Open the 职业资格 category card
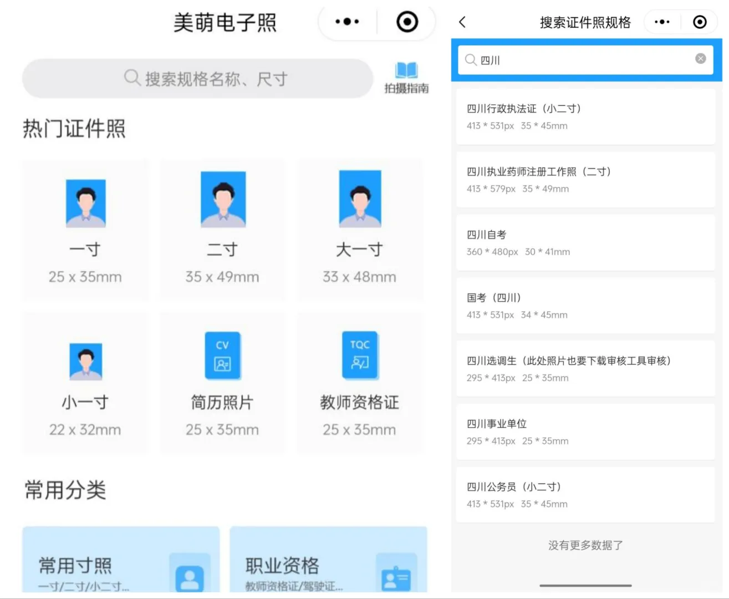 [x=328, y=560]
